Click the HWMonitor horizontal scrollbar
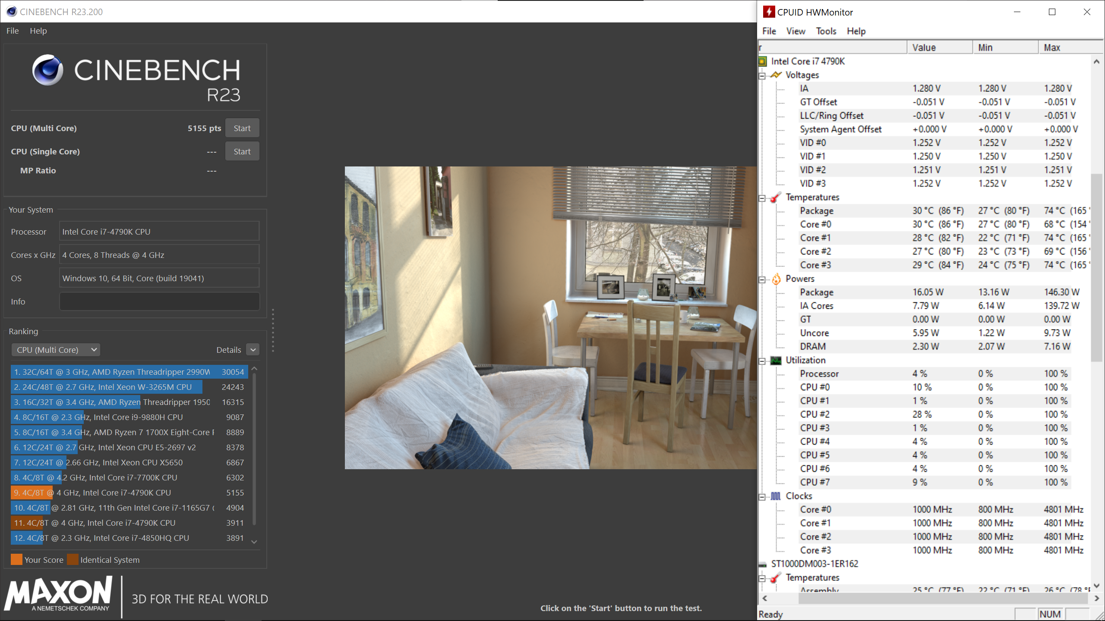Viewport: 1105px width, 621px height. (x=943, y=599)
